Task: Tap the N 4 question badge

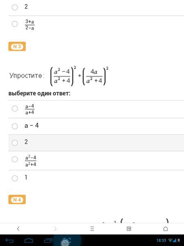Action: point(17,200)
